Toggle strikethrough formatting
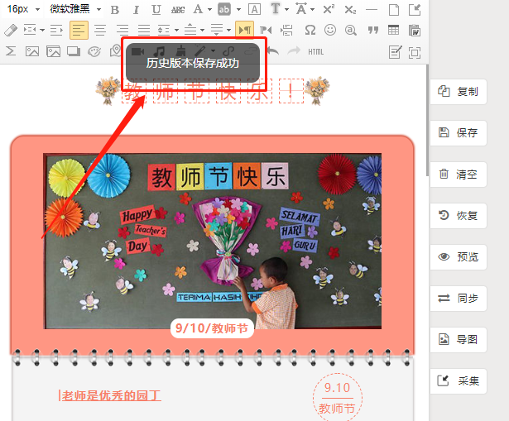The height and width of the screenshot is (421, 509). 178,10
